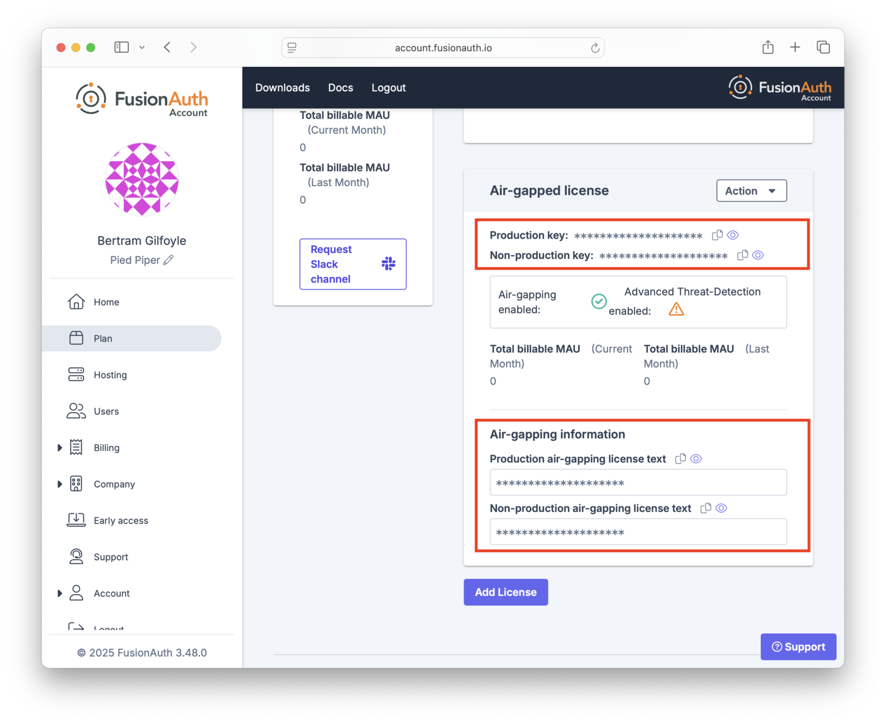
Task: Open a new Safari tab
Action: pos(795,48)
